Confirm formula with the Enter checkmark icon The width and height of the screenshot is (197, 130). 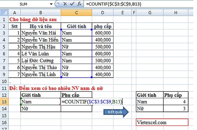coord(72,4)
